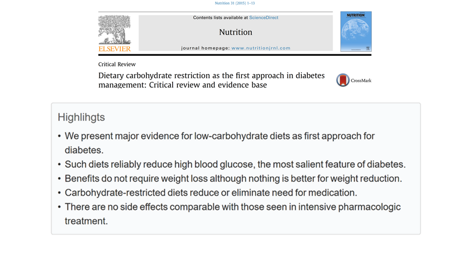Click the orange ELSEVIER wordmark
Viewport: 470px width, 264px height.
tap(114, 49)
